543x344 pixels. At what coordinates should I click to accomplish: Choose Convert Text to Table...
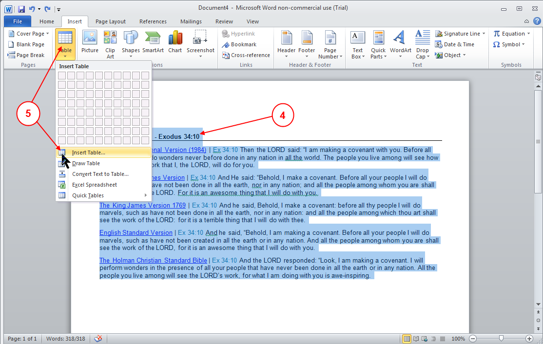103,174
